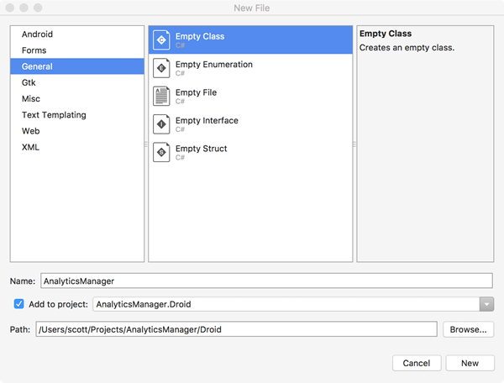The image size is (504, 383).
Task: Click the Browse... button
Action: (468, 330)
